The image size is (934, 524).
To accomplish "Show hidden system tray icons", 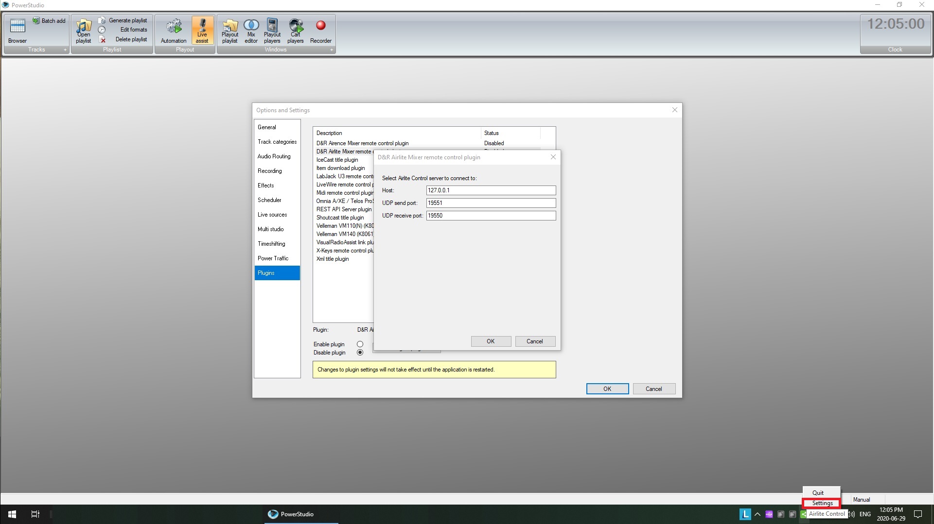I will (758, 514).
